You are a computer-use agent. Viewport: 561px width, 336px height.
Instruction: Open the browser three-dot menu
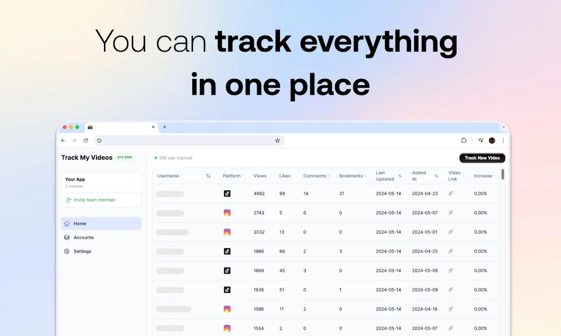pyautogui.click(x=503, y=140)
